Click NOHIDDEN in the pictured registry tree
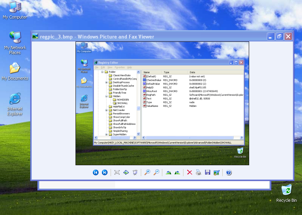This screenshot has height=215, width=302. pyautogui.click(x=121, y=100)
